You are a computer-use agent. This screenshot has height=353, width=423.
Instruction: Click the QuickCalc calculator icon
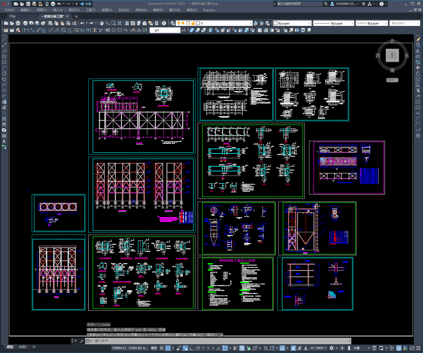157,23
